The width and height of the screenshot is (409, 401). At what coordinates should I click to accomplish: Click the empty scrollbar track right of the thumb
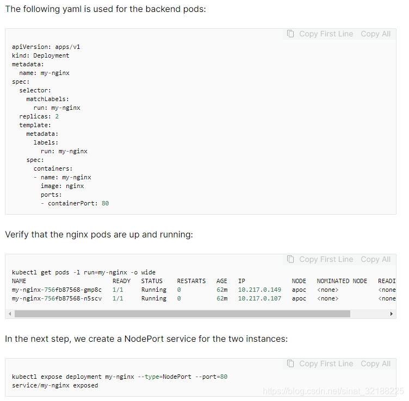tap(370, 314)
